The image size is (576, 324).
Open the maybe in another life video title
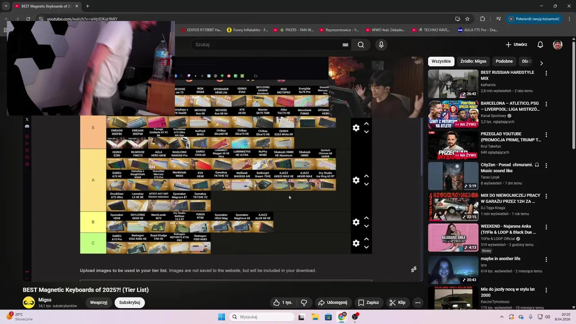click(500, 259)
